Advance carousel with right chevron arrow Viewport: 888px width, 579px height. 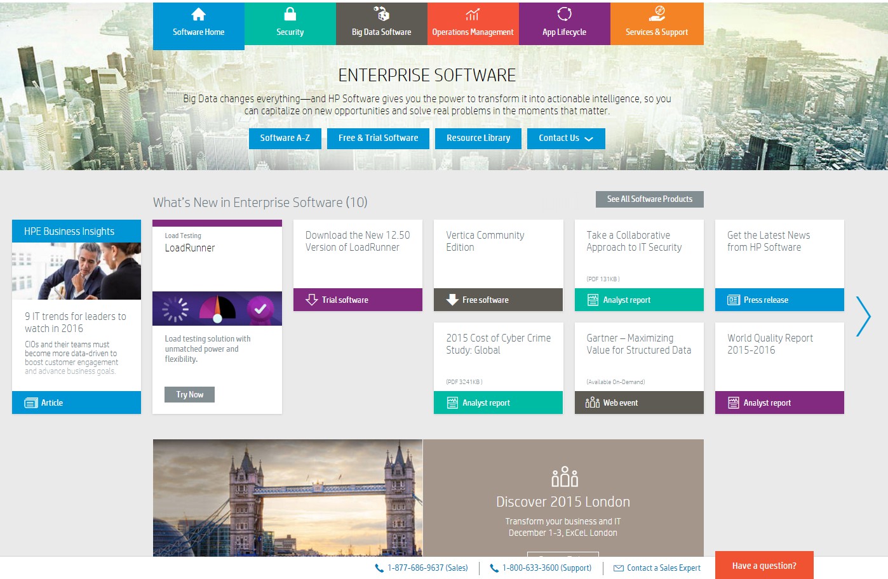pos(863,316)
